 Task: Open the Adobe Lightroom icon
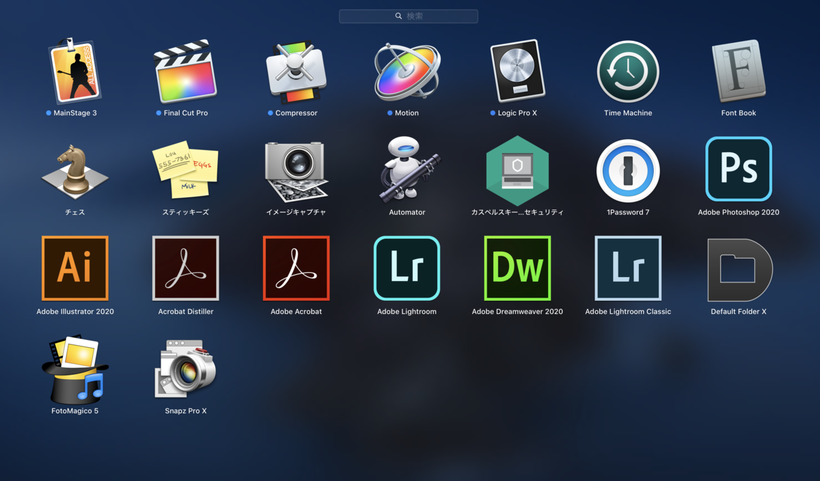coord(407,268)
